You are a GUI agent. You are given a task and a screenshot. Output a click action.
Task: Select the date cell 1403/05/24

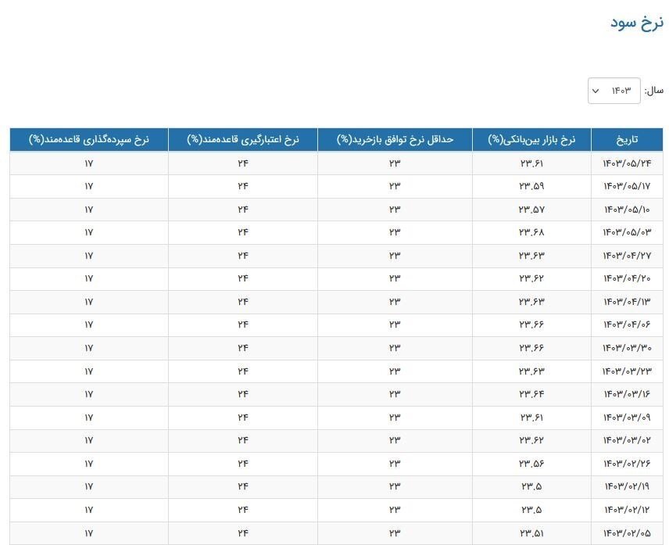627,163
